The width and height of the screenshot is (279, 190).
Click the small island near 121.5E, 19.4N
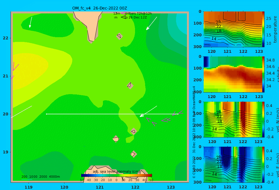click(116, 139)
